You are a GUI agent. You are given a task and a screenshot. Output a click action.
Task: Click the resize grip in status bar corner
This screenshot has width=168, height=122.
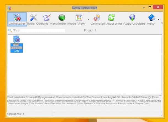(x=161, y=115)
